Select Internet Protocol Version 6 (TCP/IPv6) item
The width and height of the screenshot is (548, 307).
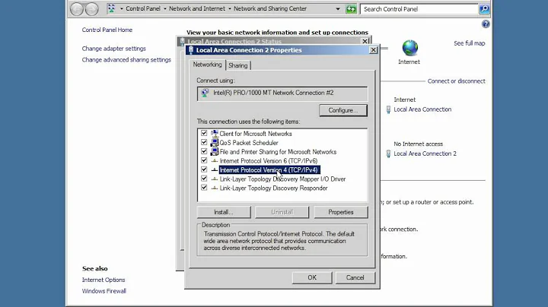pyautogui.click(x=269, y=161)
